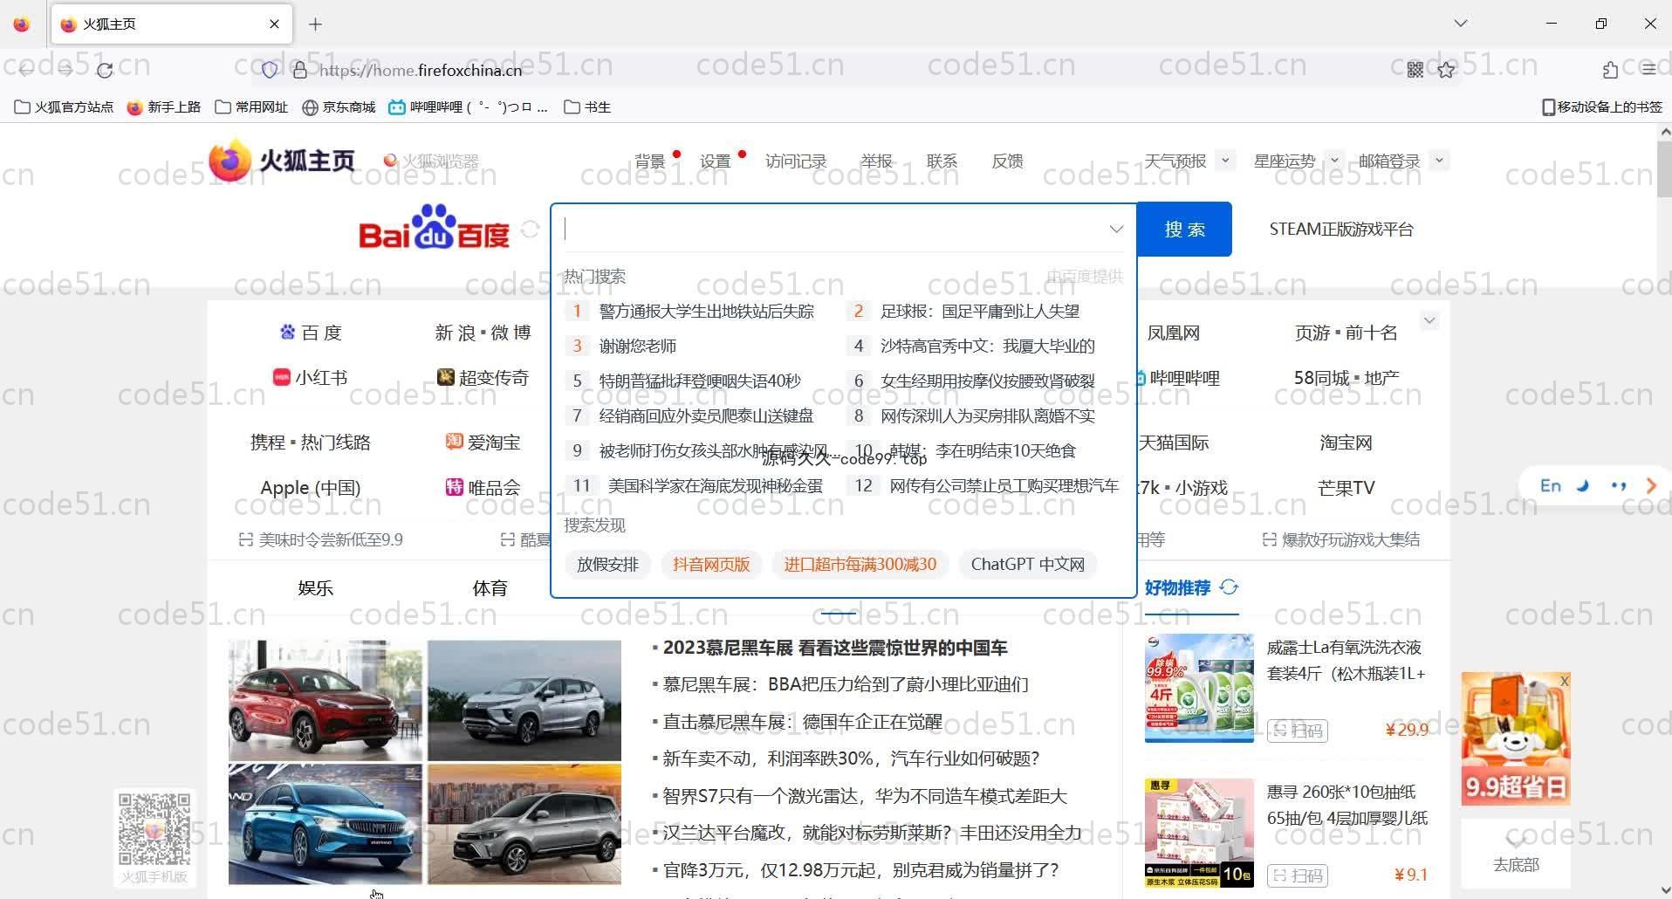Open the tracking protection shield icon
1672x899 pixels.
[270, 70]
